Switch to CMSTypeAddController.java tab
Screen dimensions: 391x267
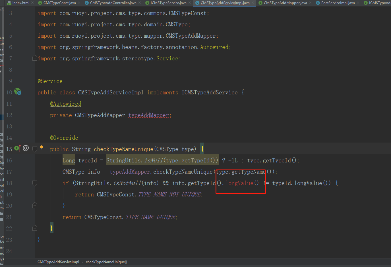point(113,3)
